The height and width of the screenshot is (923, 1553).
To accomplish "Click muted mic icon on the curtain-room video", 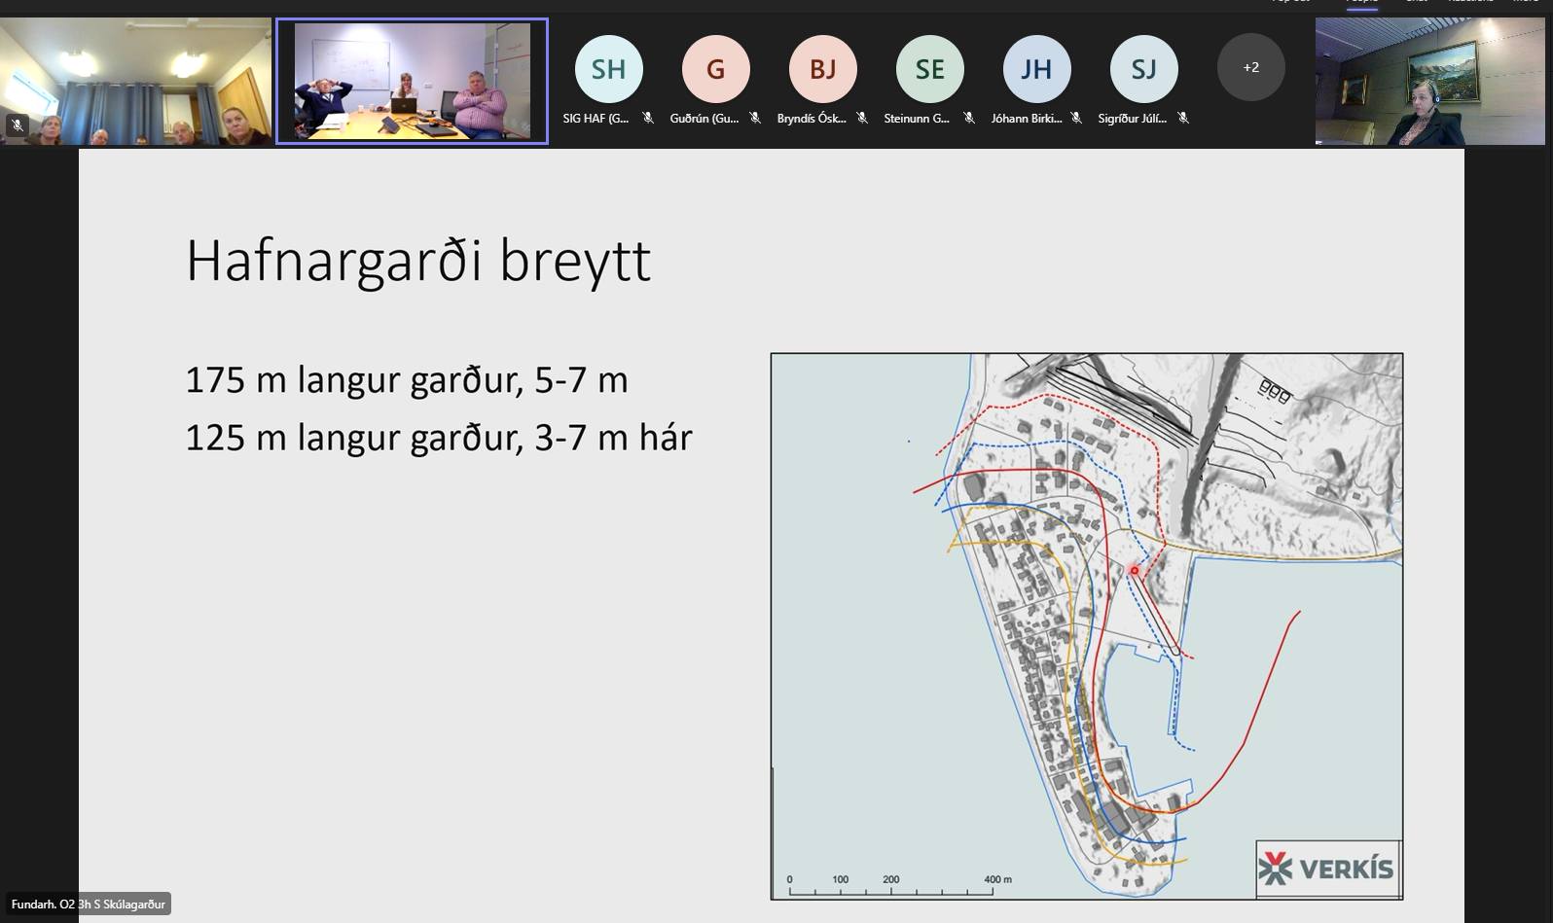I will [x=17, y=124].
